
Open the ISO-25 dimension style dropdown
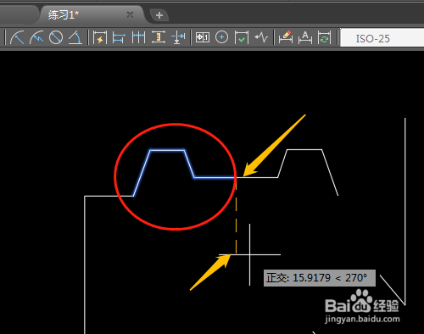[x=382, y=38]
